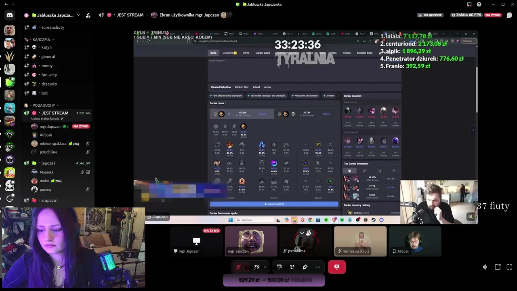Zoom stream with magnifier icon
The image size is (517, 291).
pos(471,217)
